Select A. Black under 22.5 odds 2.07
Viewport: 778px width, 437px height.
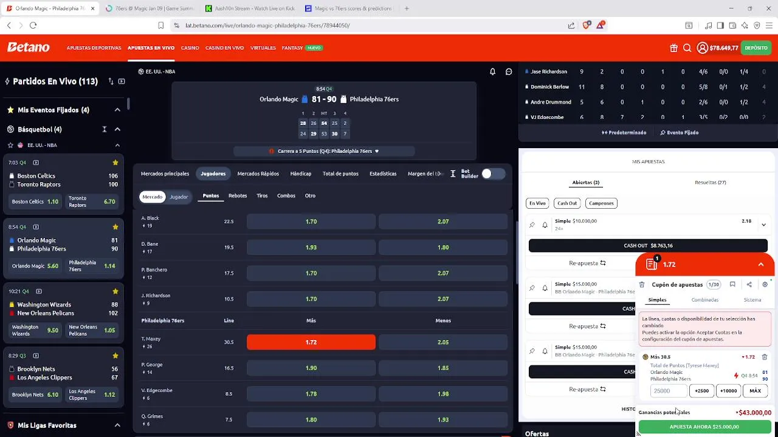point(443,222)
